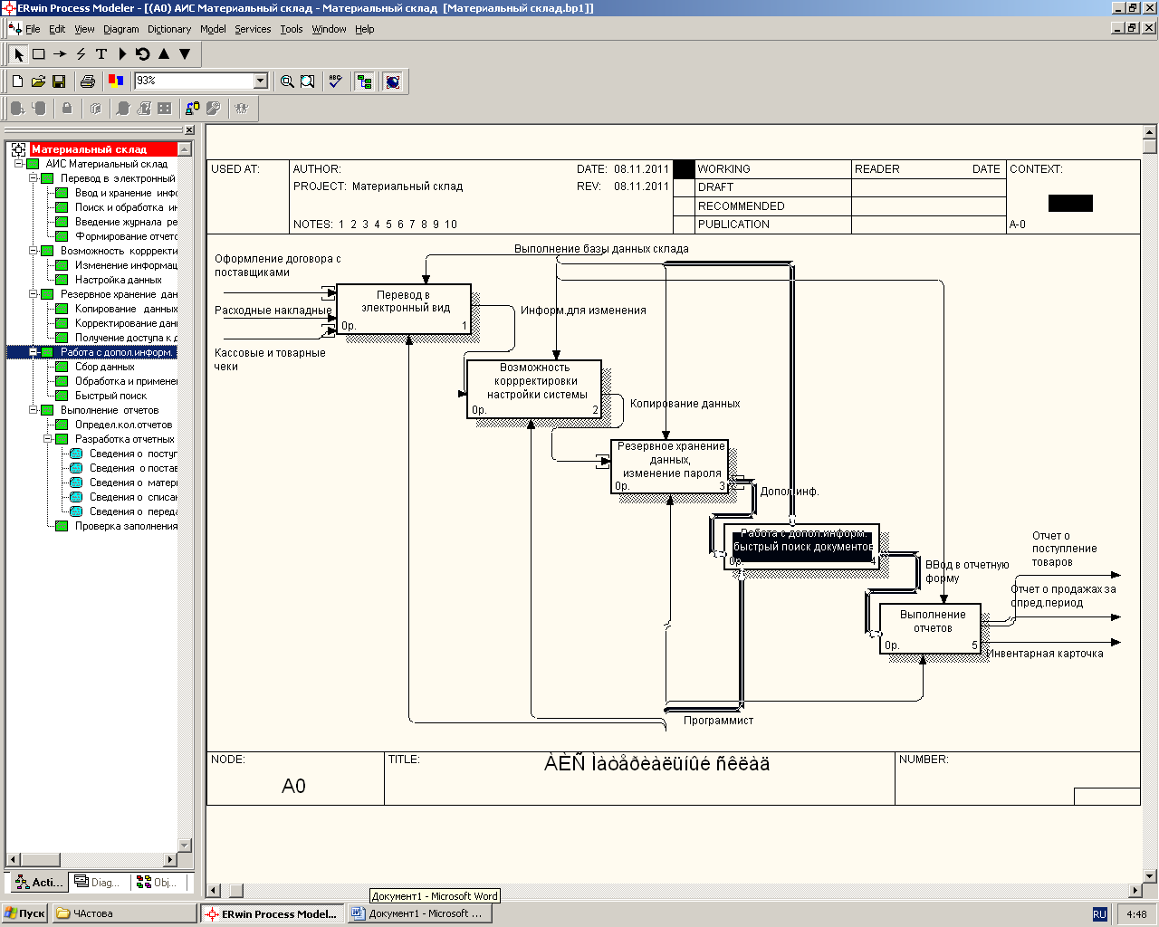The image size is (1159, 927).
Task: Open the color palette editor
Action: click(x=115, y=81)
